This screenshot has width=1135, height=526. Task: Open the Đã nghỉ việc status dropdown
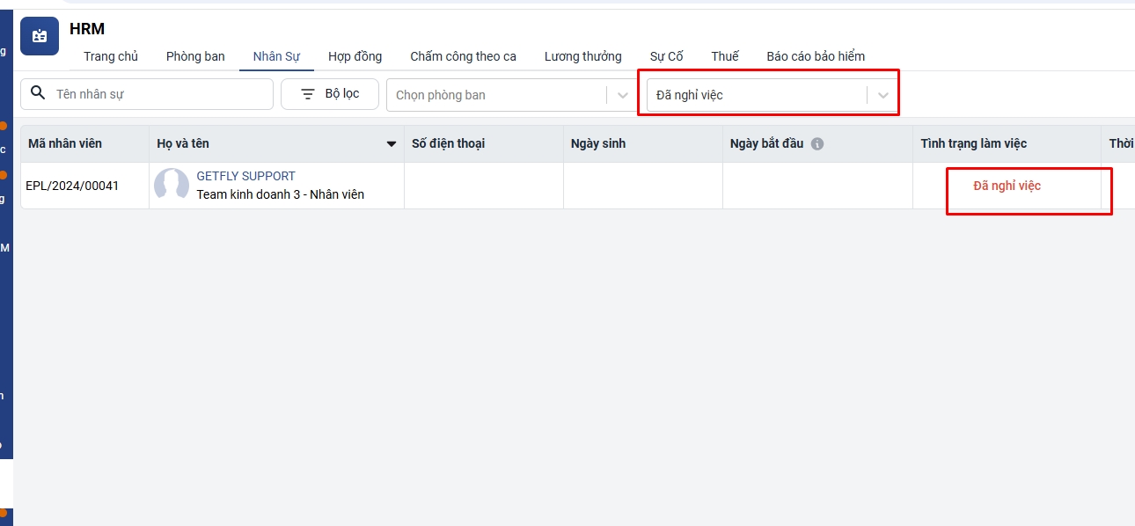click(x=757, y=95)
